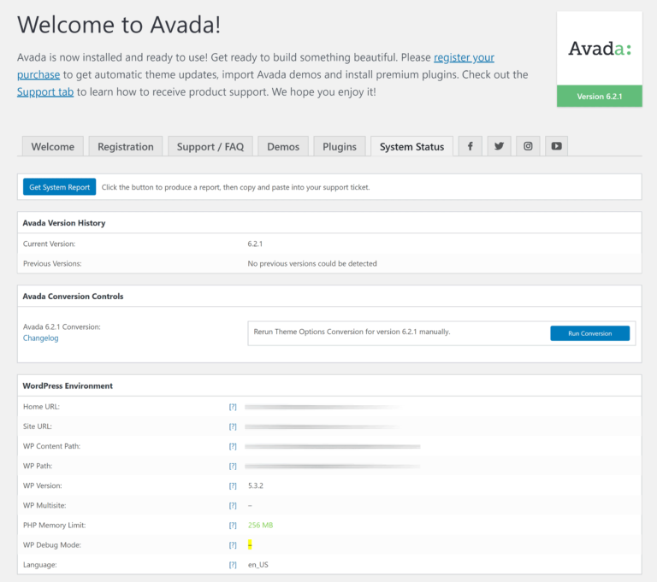Show help for WP Debug Mode
This screenshot has height=582, width=657.
(233, 544)
